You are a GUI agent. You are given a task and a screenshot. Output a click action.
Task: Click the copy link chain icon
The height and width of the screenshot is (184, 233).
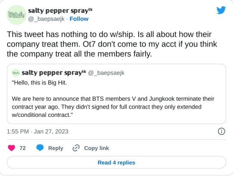76,148
